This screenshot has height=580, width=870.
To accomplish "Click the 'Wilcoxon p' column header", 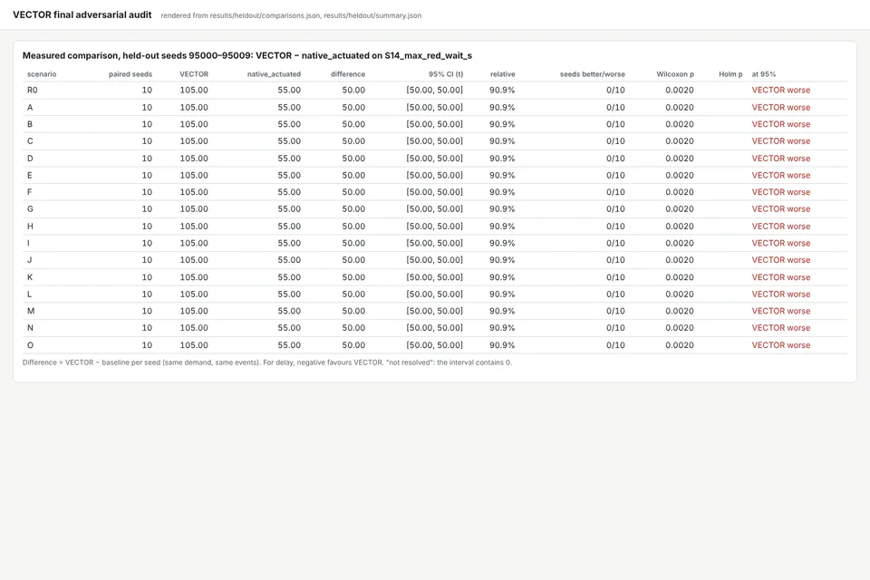I will (675, 74).
